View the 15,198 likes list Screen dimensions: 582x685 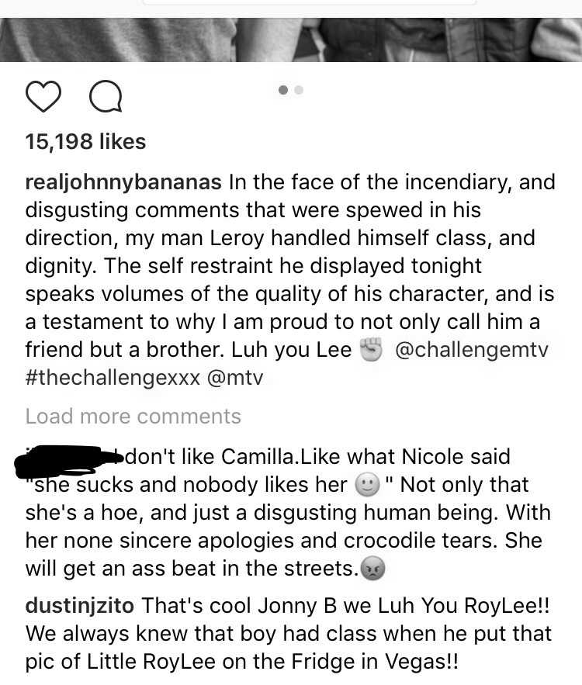click(x=85, y=141)
